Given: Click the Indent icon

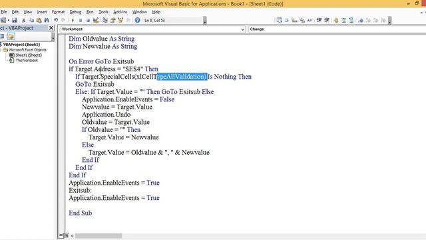Looking at the screenshot, I should pyautogui.click(x=319, y=20).
